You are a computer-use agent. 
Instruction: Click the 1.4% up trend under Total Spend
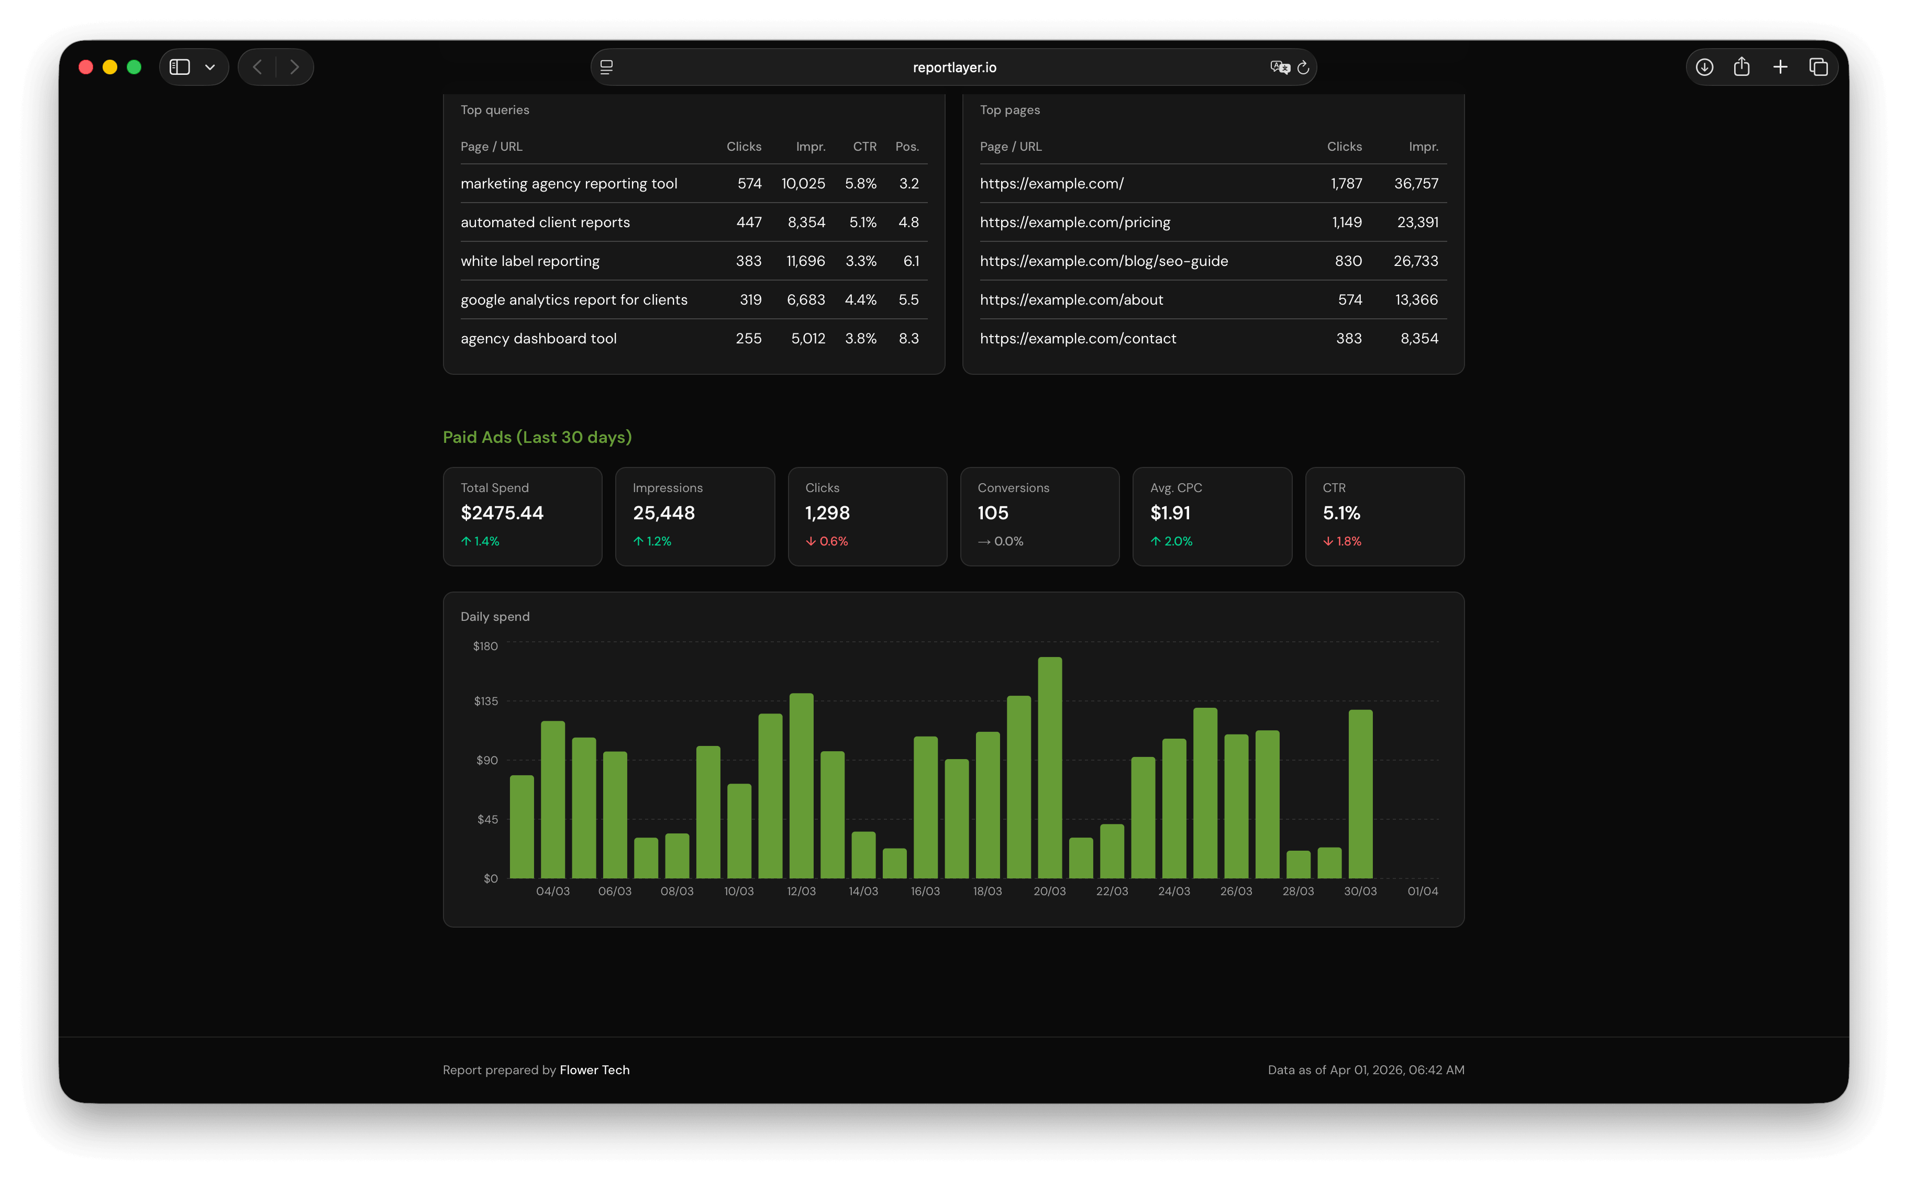(x=480, y=541)
